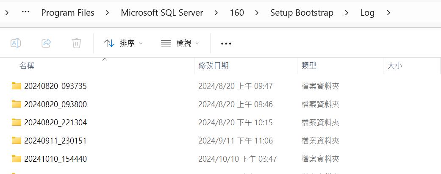Click the Rename toolbar icon
The height and width of the screenshot is (174, 441).
16,43
